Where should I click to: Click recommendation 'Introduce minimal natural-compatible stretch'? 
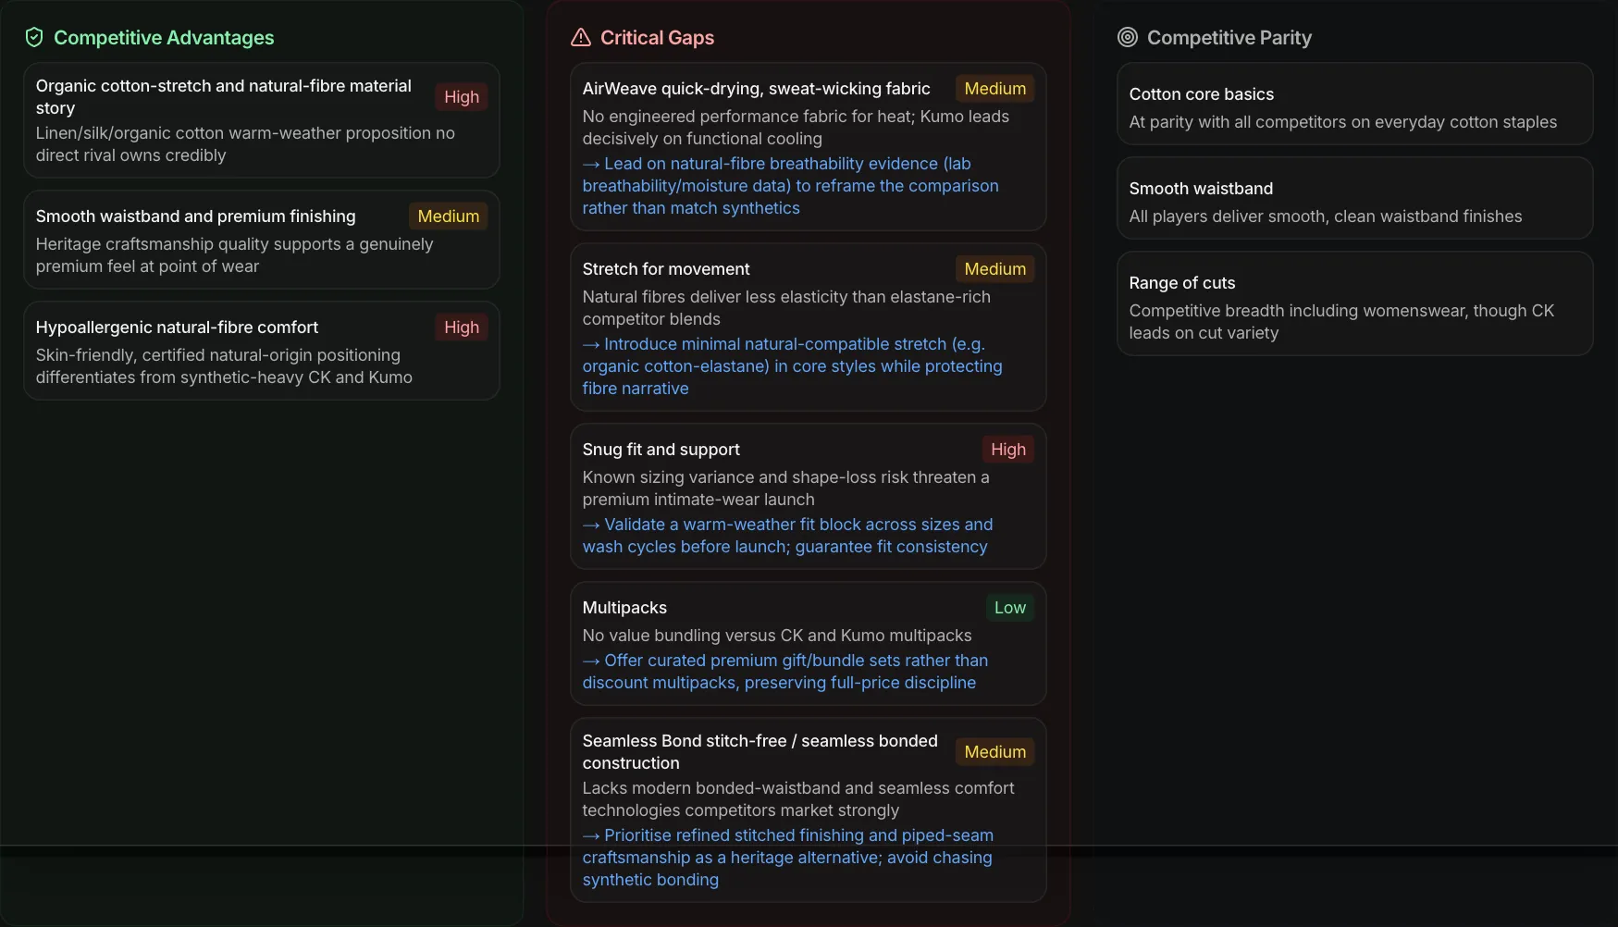[x=793, y=366]
